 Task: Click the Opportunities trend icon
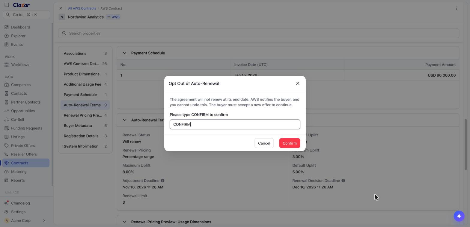(7, 111)
